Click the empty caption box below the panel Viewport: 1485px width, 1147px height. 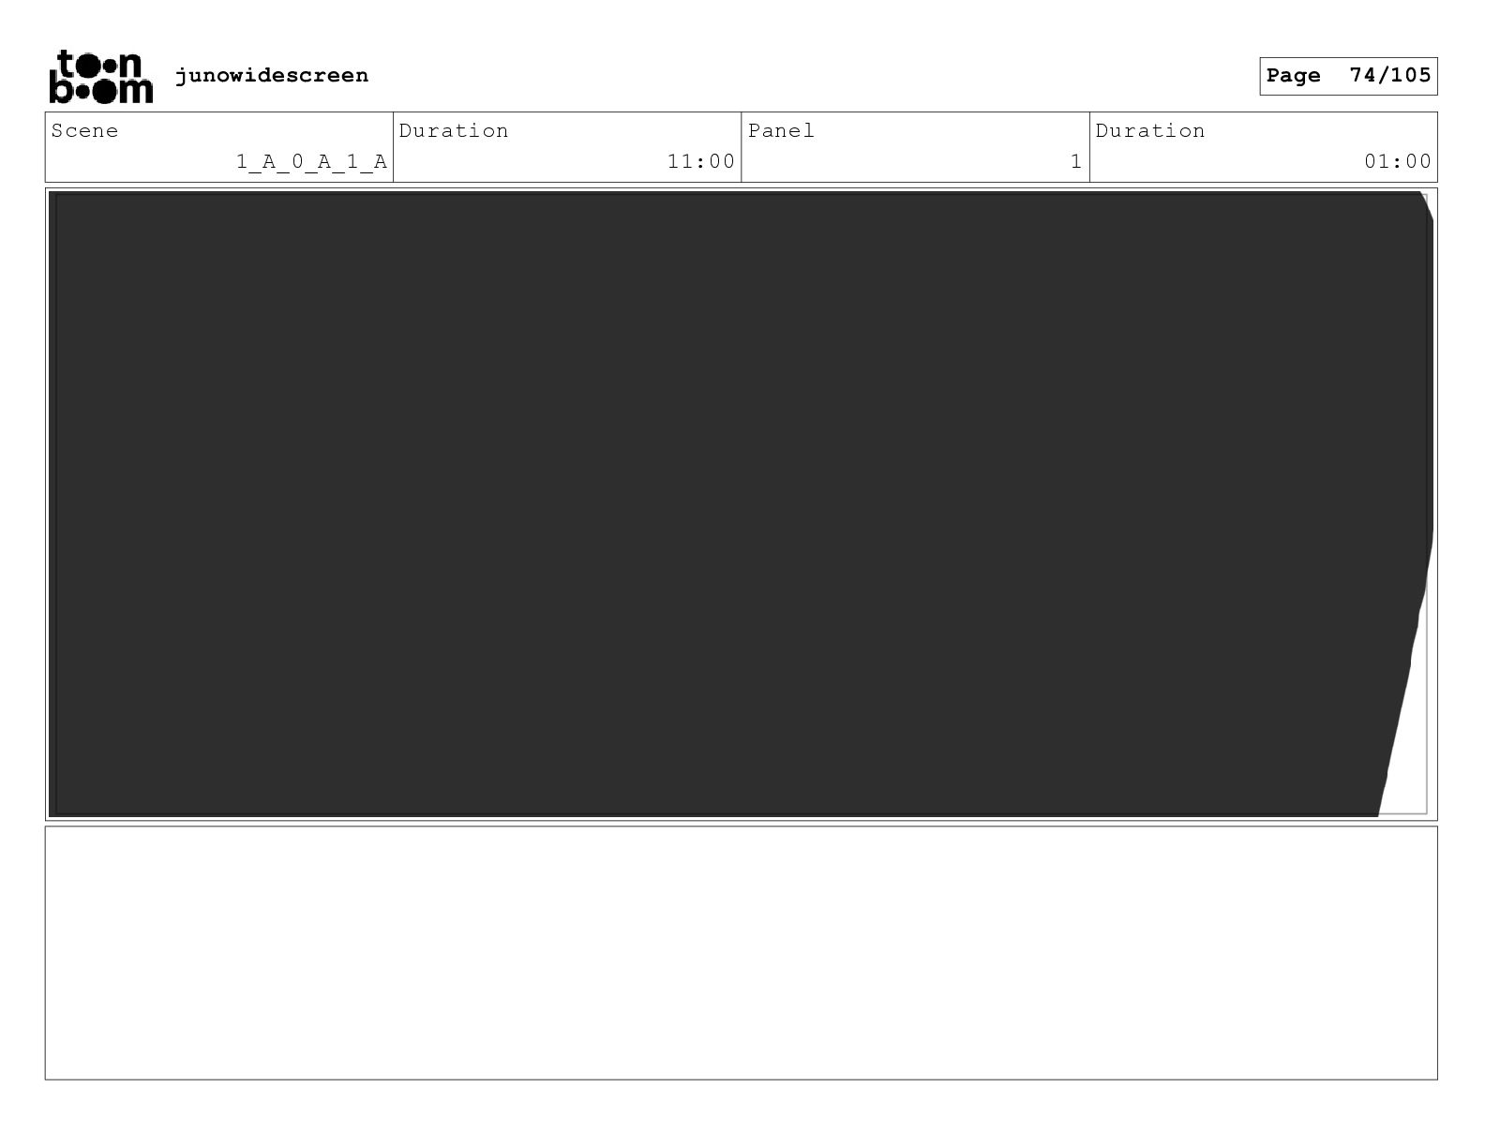[741, 952]
